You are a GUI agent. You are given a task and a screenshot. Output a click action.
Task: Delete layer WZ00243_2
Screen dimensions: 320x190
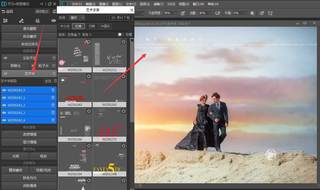pyautogui.click(x=53, y=105)
